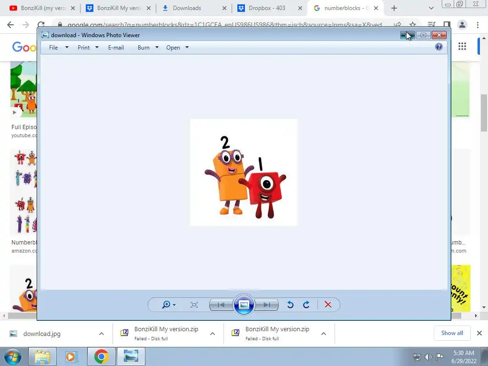Click the volume tray icon
This screenshot has width=488, height=366.
(428, 357)
